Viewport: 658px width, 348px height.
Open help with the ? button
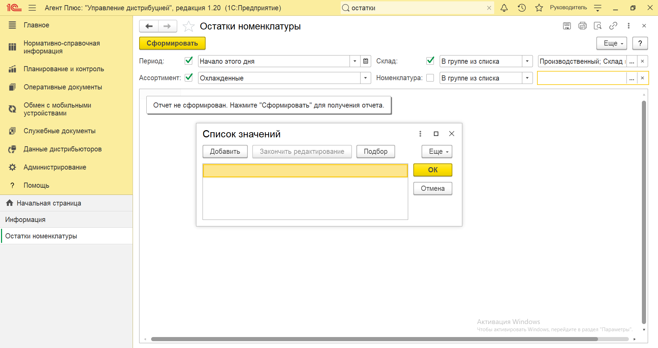(x=640, y=43)
